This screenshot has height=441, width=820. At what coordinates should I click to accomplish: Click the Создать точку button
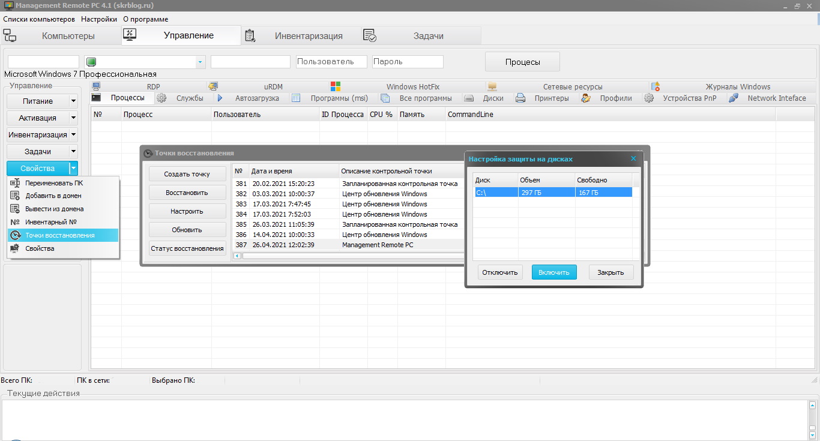187,174
